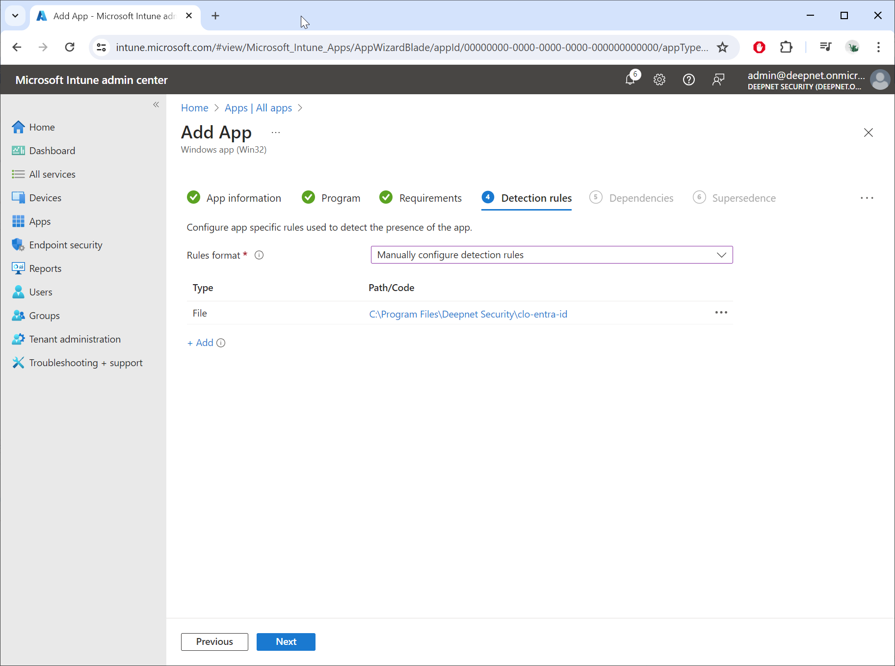Add a new detection rule
This screenshot has width=895, height=666.
(x=201, y=343)
